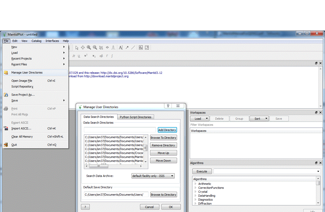This screenshot has width=325, height=212.
Task: Open the Load submenu in File menu
Action: pos(35,53)
